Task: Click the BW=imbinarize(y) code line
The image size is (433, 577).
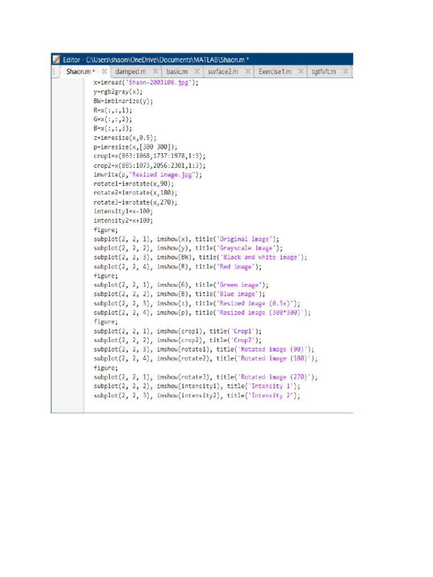Action: click(x=123, y=101)
